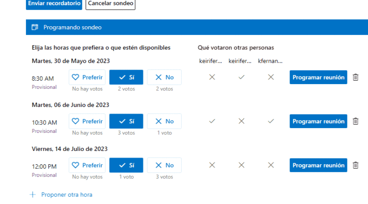Schedule meeting for Viernes 14 de Julio
Screen dimensions: 368x204
318,165
